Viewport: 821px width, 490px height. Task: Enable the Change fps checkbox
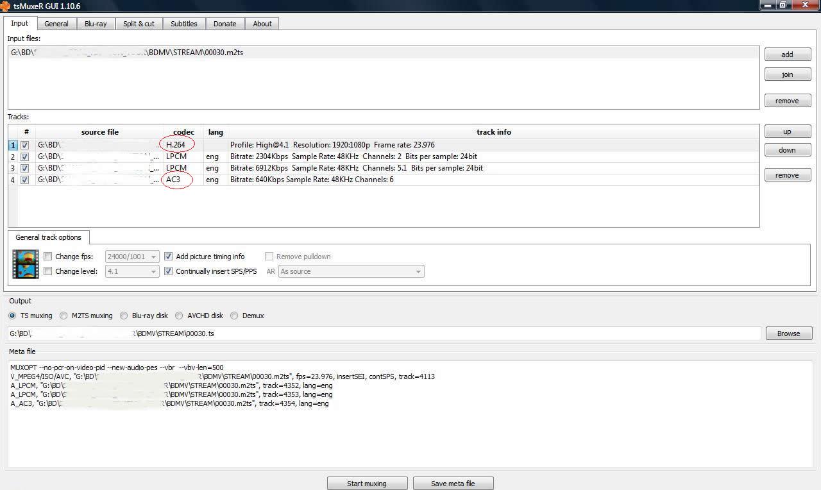48,257
